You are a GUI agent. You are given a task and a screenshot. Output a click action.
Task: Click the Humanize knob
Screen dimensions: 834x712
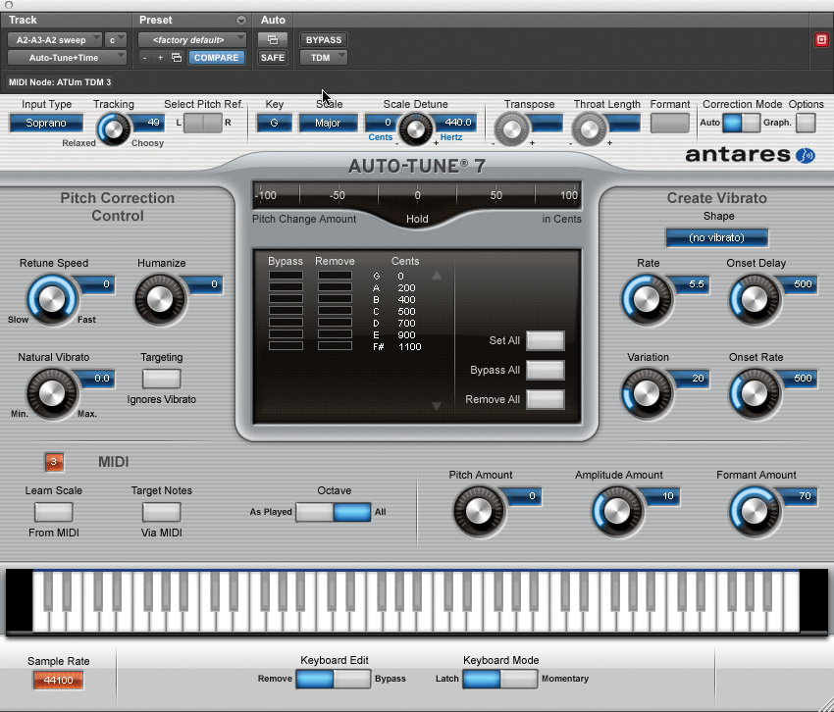(x=160, y=299)
